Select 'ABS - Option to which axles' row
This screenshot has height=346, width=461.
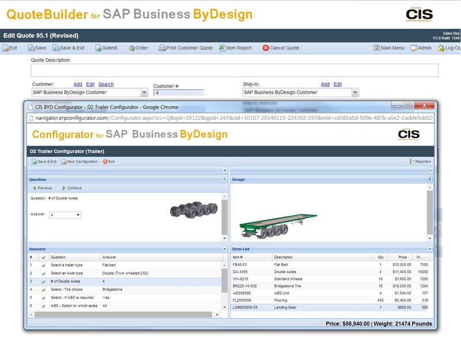click(x=124, y=306)
